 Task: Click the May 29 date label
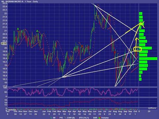[x=90, y=113]
